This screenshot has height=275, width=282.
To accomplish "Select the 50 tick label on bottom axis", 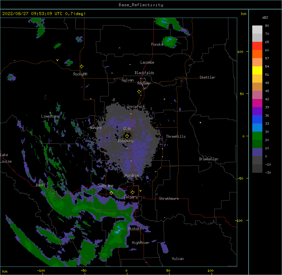I will 168,270.
